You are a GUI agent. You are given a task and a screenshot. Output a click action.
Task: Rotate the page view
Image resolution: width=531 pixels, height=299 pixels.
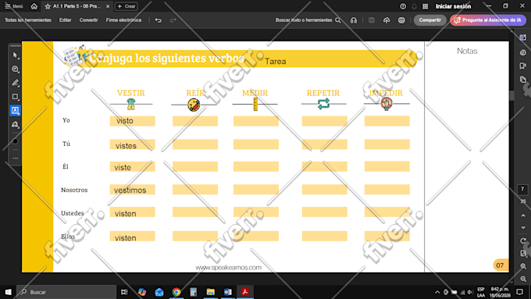(x=523, y=240)
